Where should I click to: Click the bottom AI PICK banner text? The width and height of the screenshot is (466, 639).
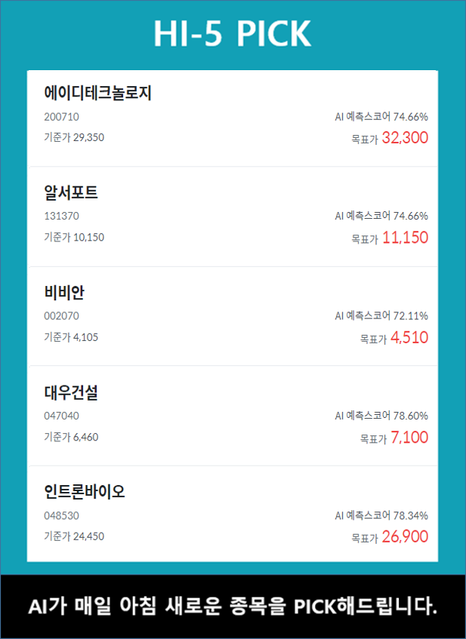[233, 607]
